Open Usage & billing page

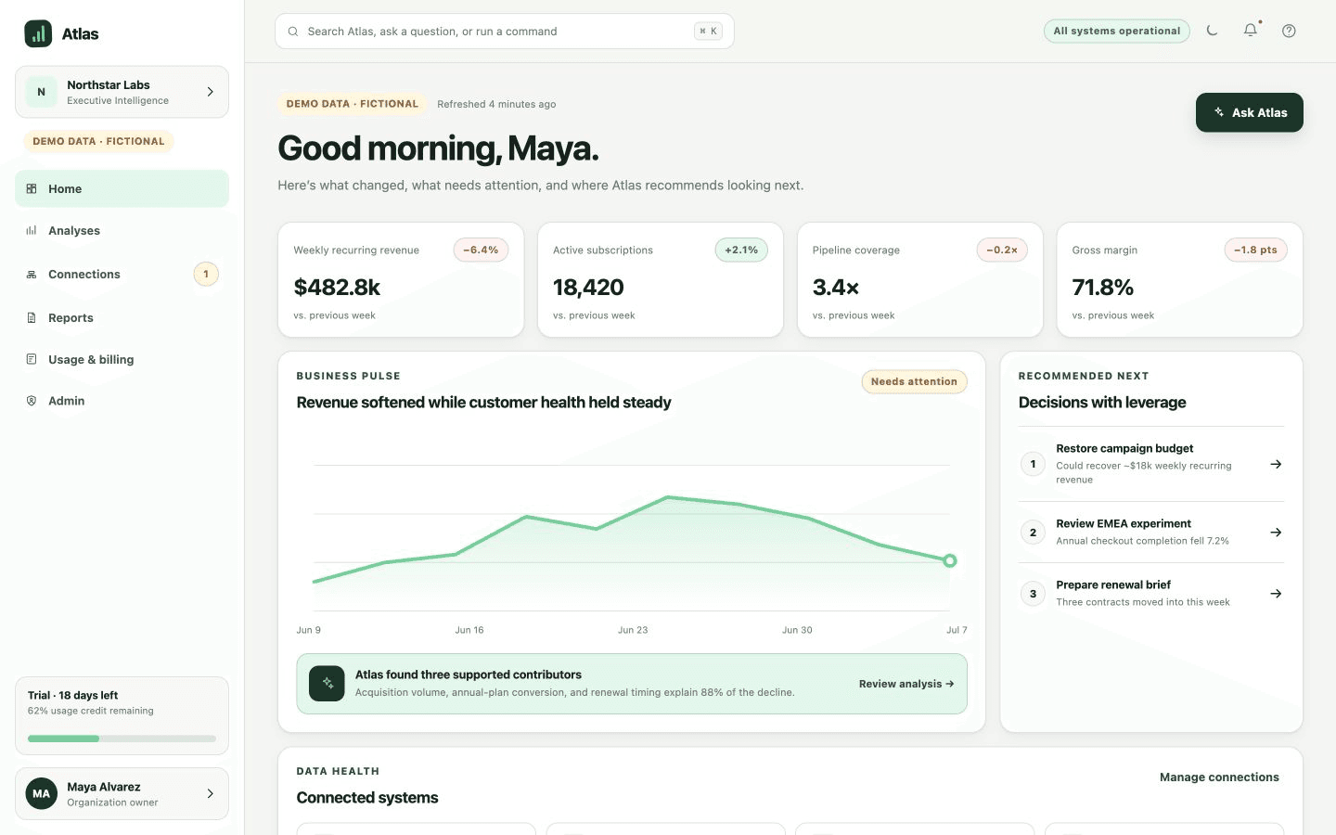pos(122,359)
